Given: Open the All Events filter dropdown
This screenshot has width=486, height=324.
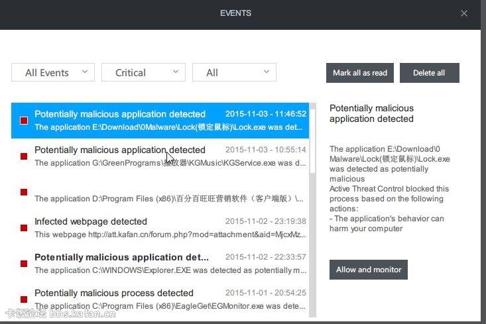Looking at the screenshot, I should point(53,72).
